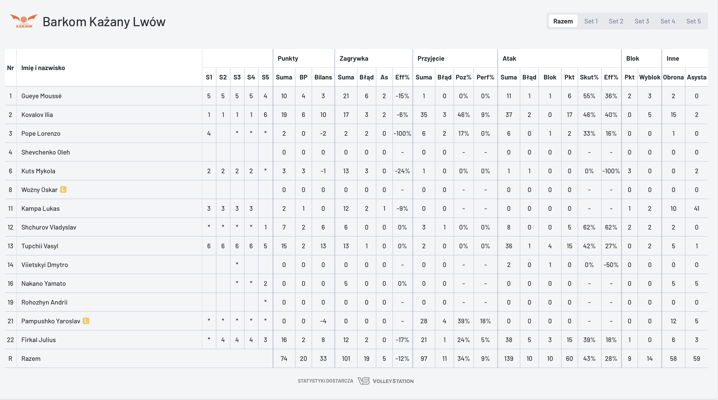Open the Set 2 statistics tab

(x=616, y=21)
